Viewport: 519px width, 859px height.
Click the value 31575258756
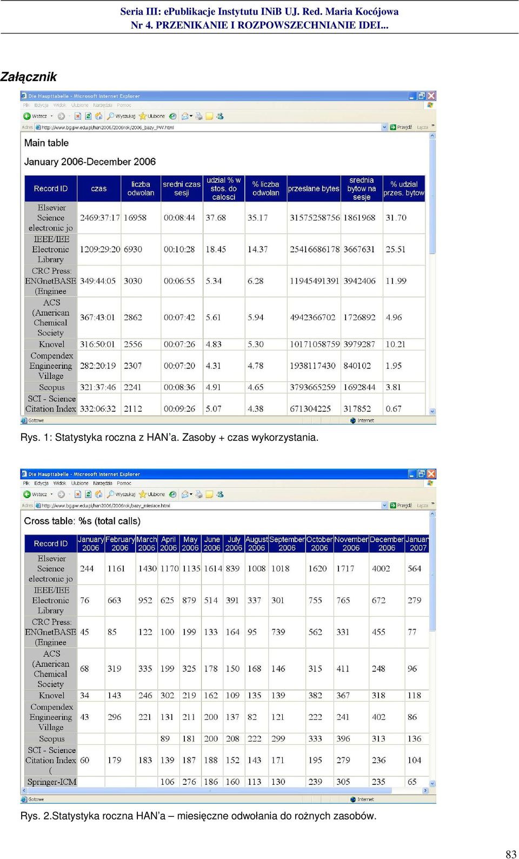point(315,217)
